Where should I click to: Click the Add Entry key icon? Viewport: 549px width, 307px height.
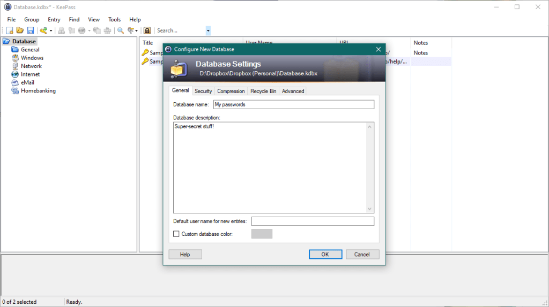pyautogui.click(x=43, y=30)
